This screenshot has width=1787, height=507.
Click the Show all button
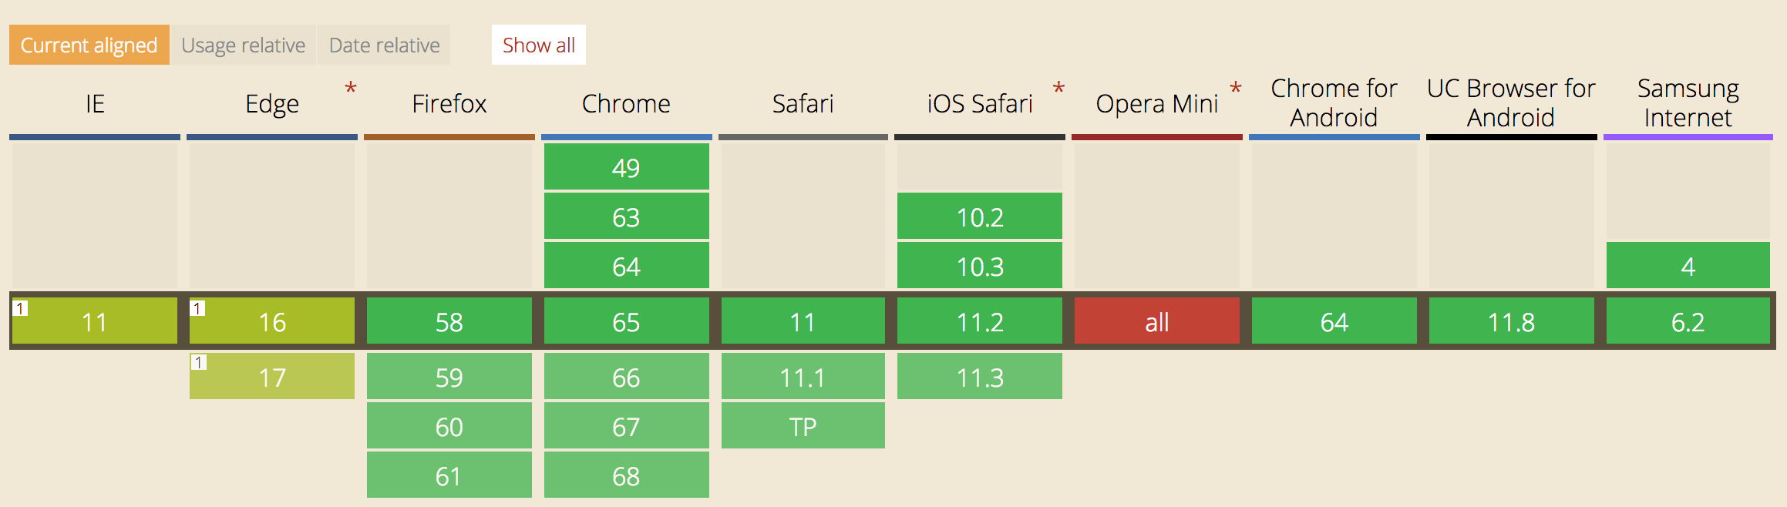[x=539, y=45]
